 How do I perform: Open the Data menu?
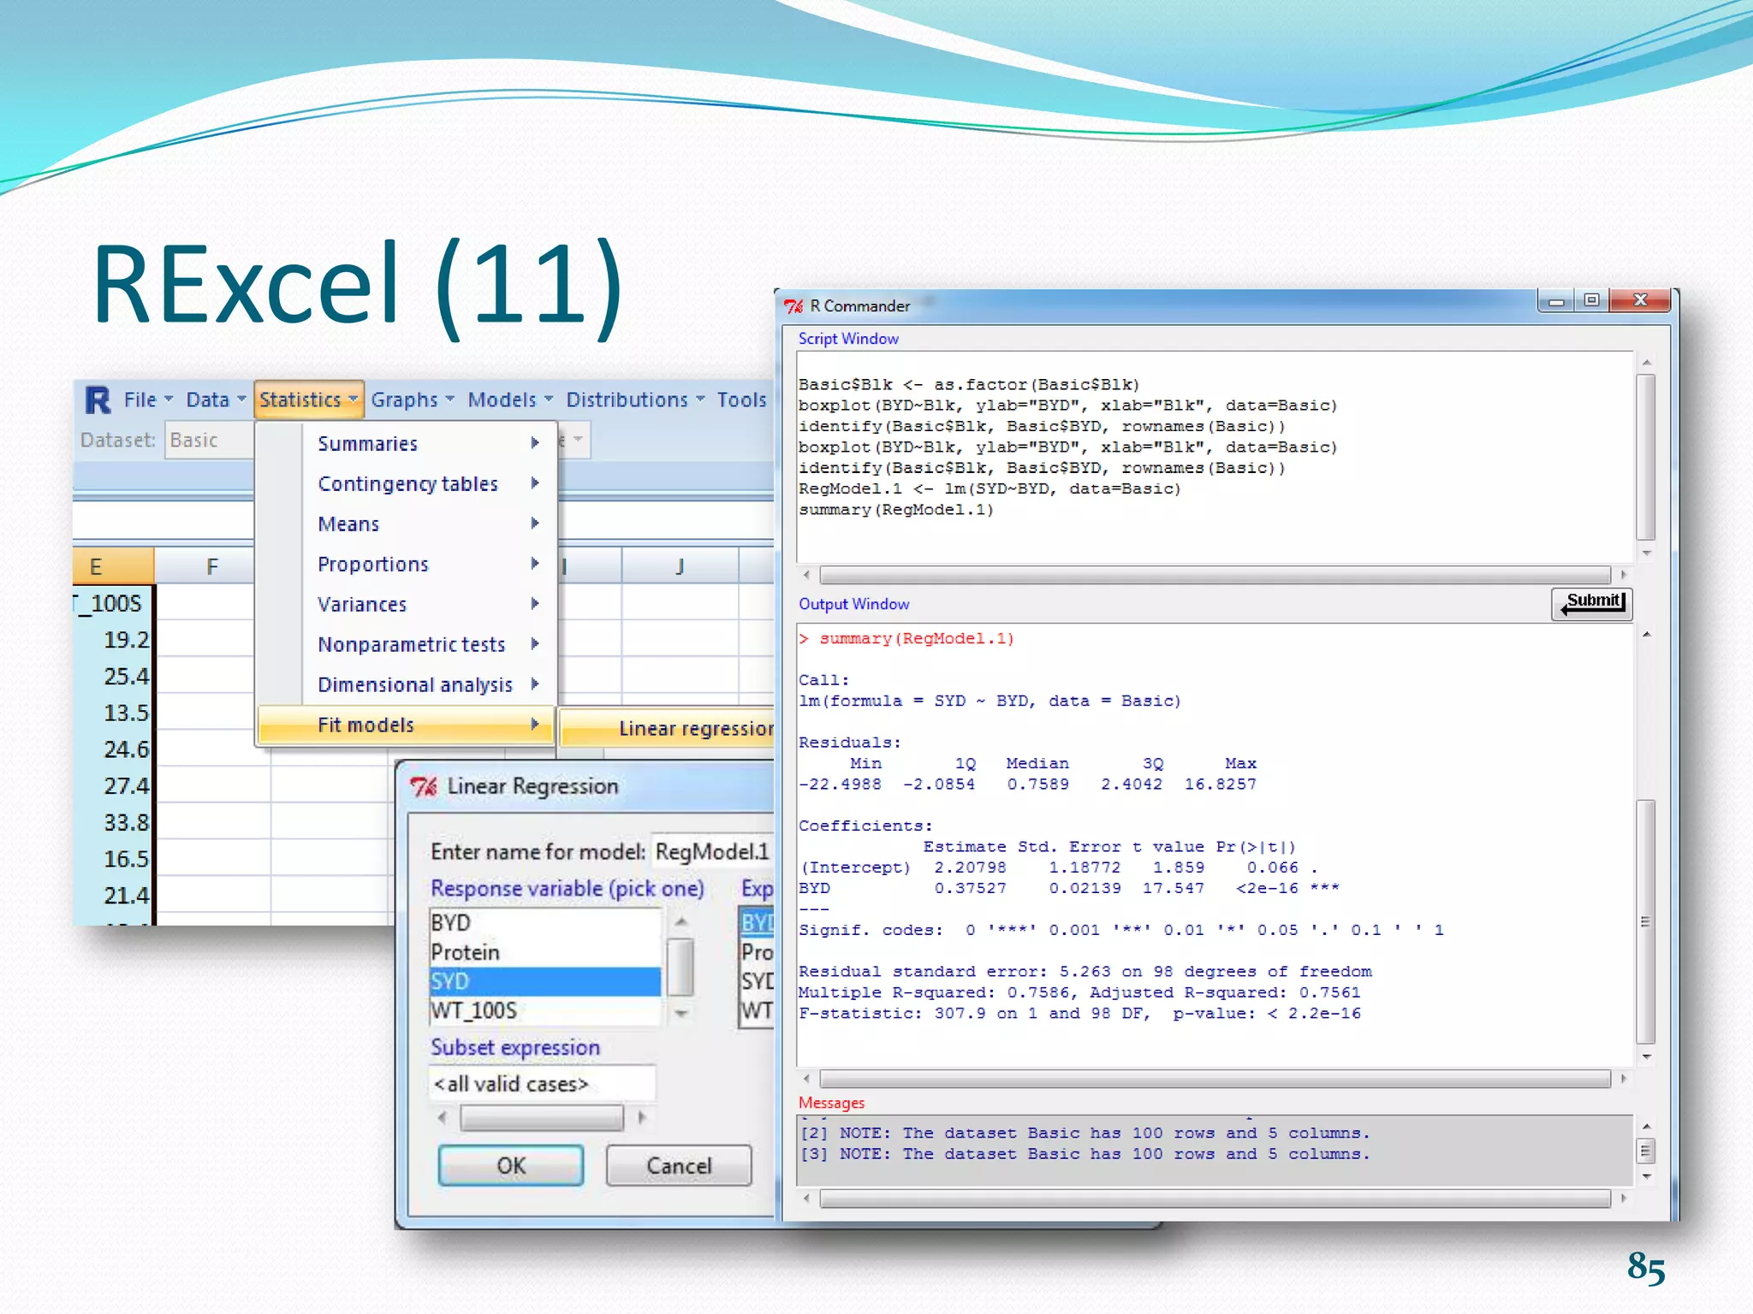click(x=216, y=400)
